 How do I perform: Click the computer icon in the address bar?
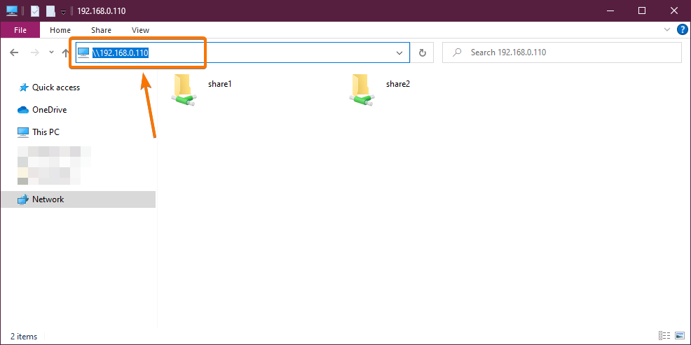coord(83,52)
